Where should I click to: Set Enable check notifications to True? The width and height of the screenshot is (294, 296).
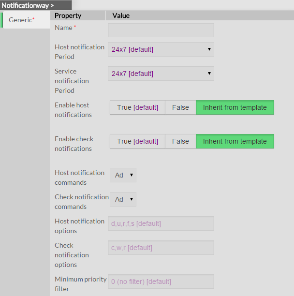coord(137,141)
